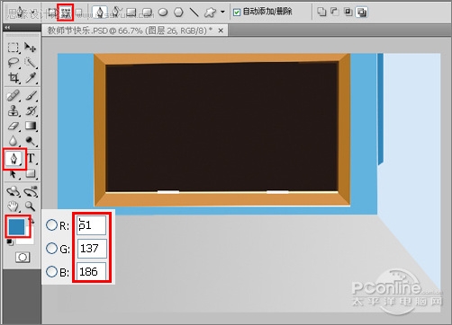Pick Line shape in options bar
The height and width of the screenshot is (325, 452).
[x=194, y=13]
